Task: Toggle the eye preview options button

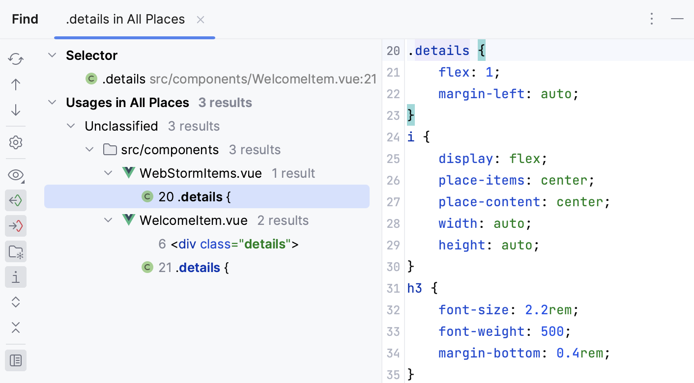Action: 16,175
